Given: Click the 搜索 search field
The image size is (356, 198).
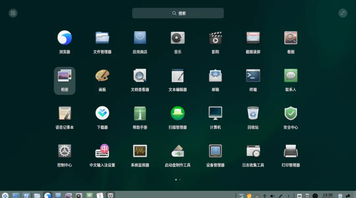Looking at the screenshot, I should (x=178, y=13).
